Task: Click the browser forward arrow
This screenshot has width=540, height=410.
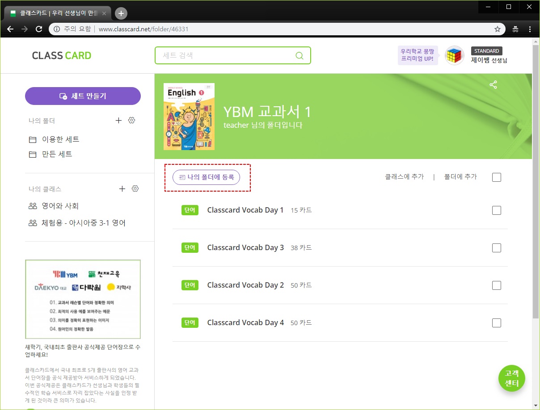Action: click(x=25, y=29)
